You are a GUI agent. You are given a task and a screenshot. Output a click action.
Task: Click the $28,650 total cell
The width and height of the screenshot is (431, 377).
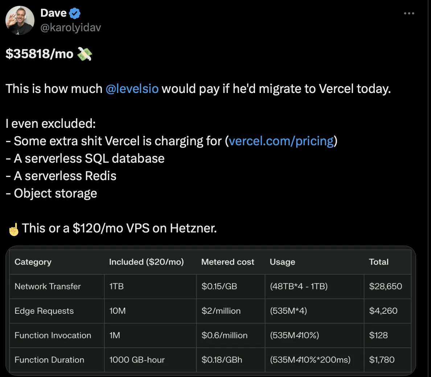[x=385, y=287]
